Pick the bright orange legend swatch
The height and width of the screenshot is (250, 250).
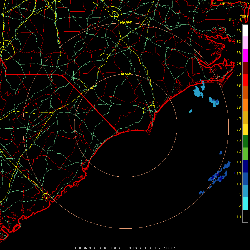(x=245, y=105)
